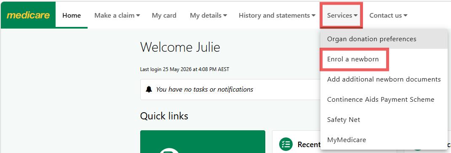The height and width of the screenshot is (153, 451).
Task: Click the recent checklist icon
Action: click(286, 144)
